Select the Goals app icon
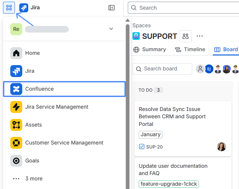The width and height of the screenshot is (239, 189). pyautogui.click(x=16, y=161)
